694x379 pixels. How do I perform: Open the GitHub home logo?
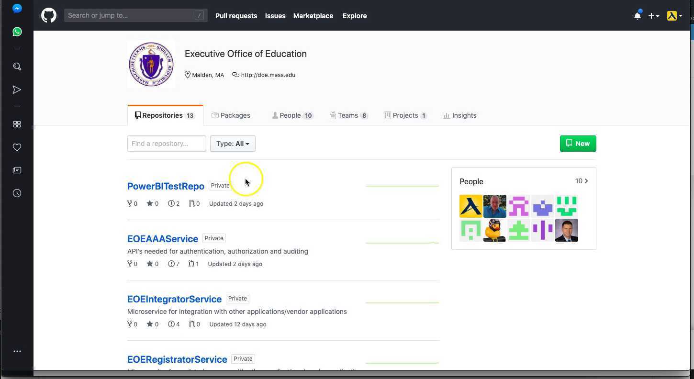tap(48, 15)
